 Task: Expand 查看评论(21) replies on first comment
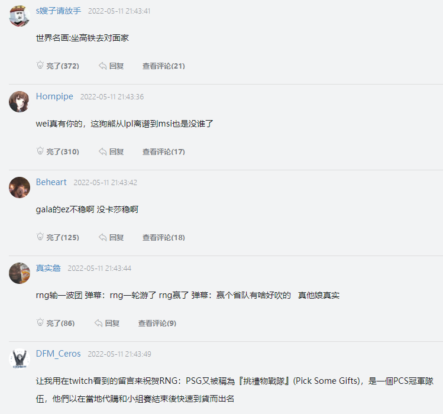tap(163, 66)
